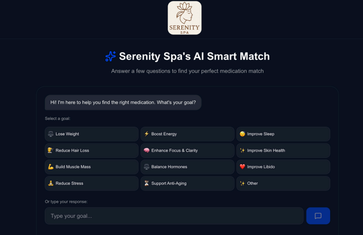Click the flexed bicep Build Muscle icon
Image resolution: width=363 pixels, height=235 pixels.
coord(51,167)
